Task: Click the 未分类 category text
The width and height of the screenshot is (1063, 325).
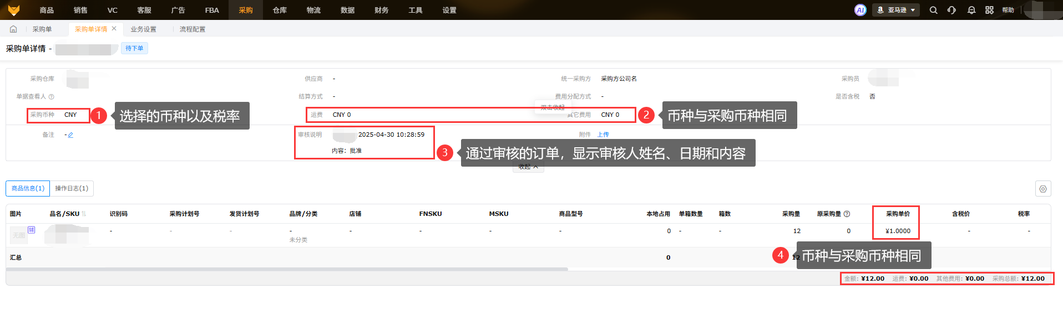Action: point(298,240)
